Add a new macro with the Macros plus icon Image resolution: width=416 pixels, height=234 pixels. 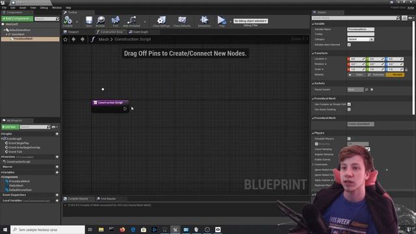[x=57, y=166]
